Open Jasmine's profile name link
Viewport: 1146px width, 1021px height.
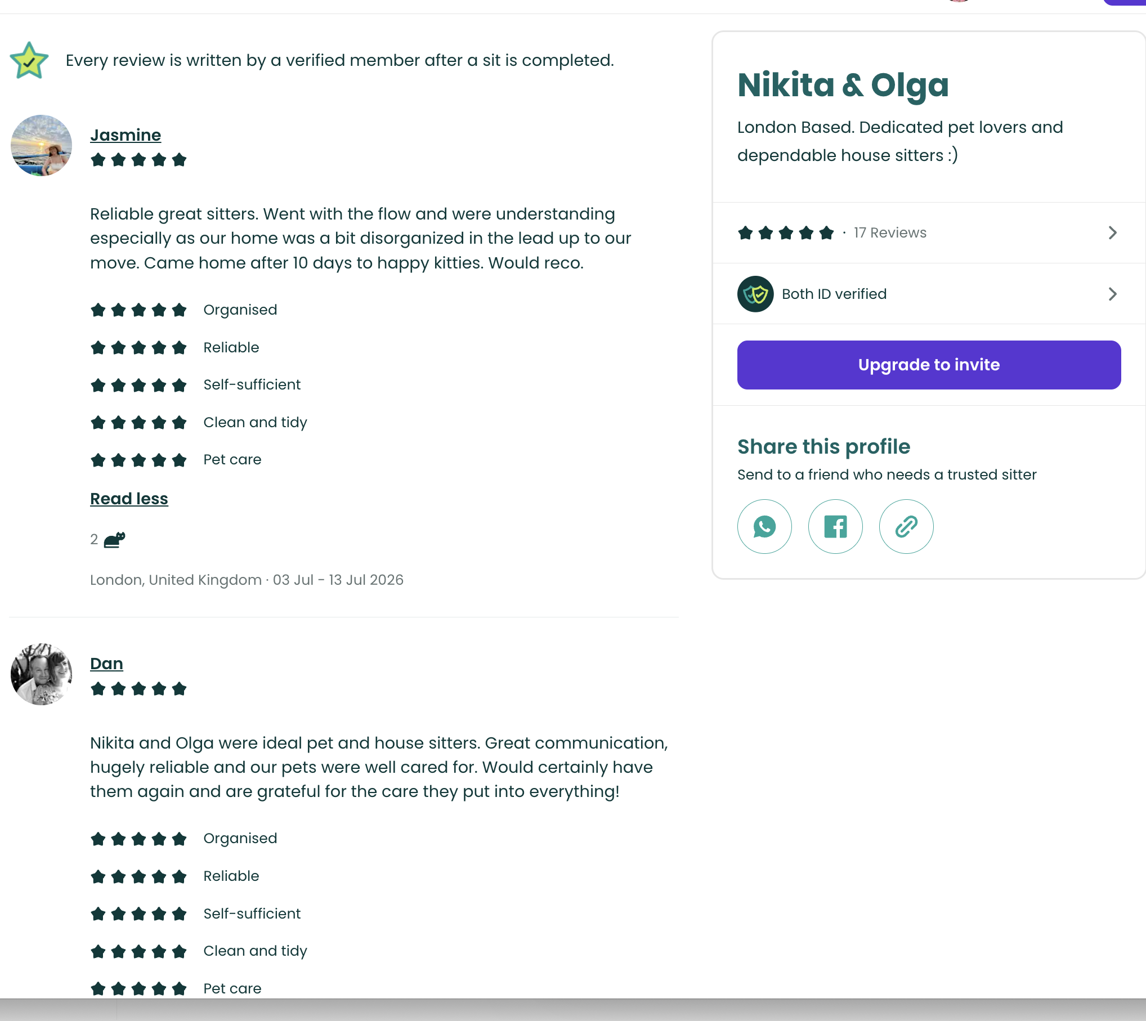pos(126,135)
